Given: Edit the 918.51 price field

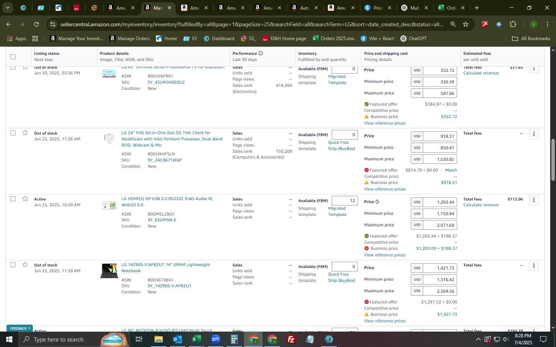Looking at the screenshot, I should coord(440,136).
